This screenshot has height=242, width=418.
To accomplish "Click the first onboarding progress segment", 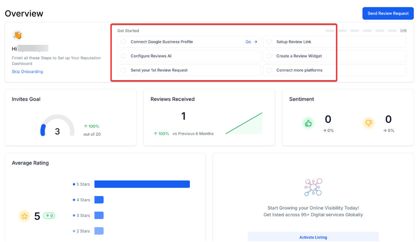I will pos(330,31).
